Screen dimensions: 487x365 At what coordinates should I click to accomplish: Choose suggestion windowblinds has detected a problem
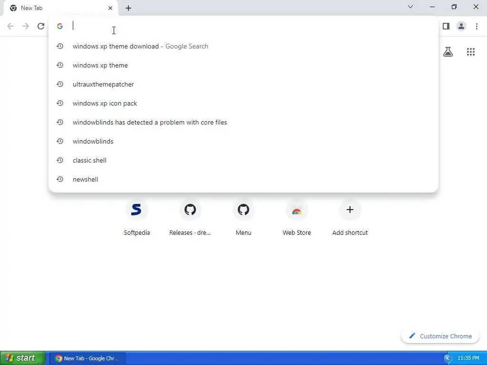pos(243,122)
